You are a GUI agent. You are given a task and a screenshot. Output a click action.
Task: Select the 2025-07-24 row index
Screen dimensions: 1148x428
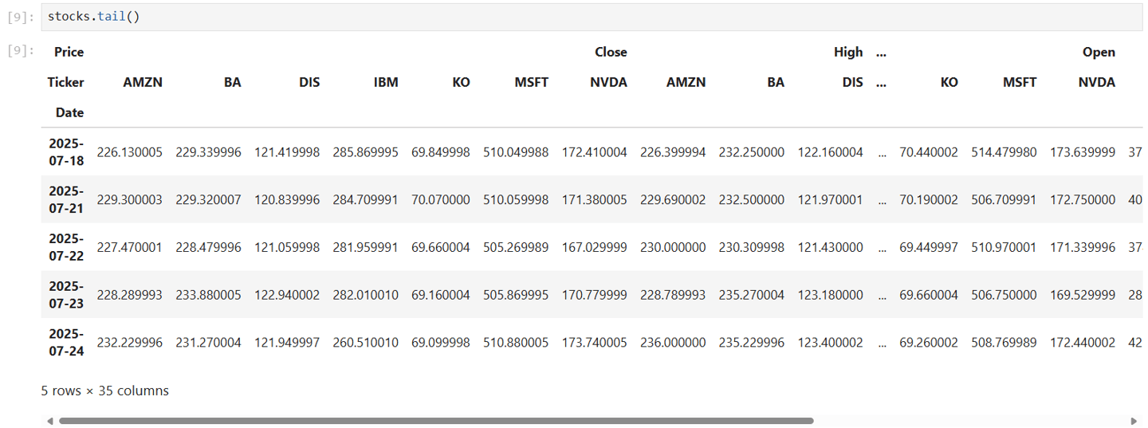pos(65,342)
